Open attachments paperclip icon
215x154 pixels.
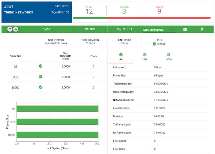(x=202, y=29)
